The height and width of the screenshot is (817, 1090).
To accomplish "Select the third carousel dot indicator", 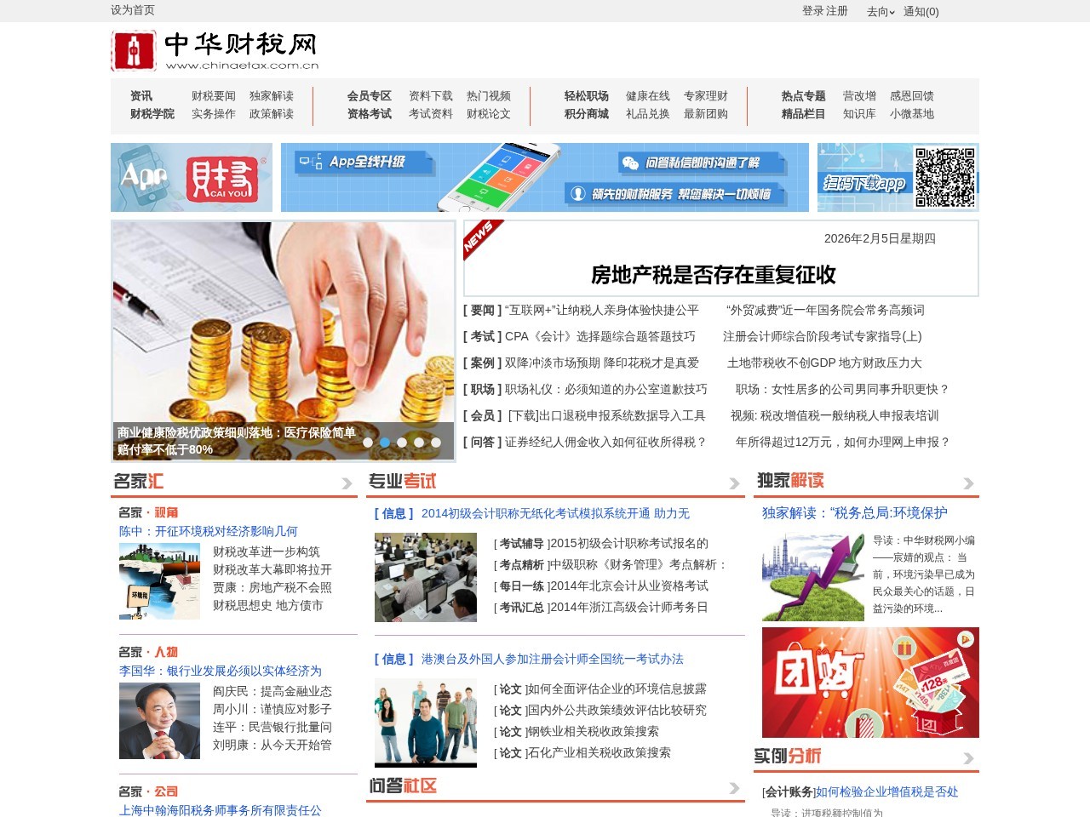I will click(402, 443).
